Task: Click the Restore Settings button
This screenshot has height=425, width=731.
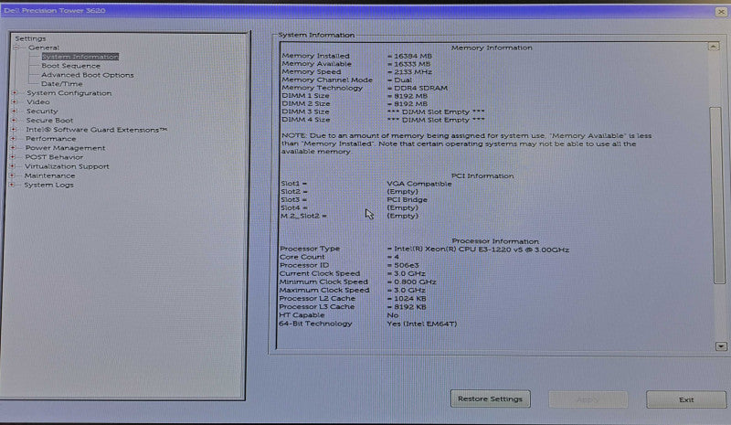Action: click(x=490, y=398)
